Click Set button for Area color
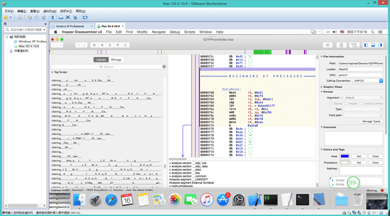Viewport: 390px width, 216px height. tap(359, 156)
